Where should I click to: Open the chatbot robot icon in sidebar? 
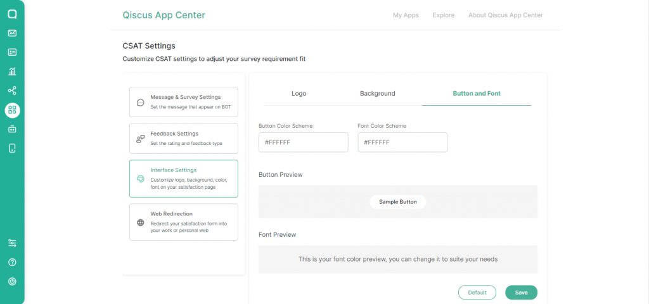[x=12, y=129]
